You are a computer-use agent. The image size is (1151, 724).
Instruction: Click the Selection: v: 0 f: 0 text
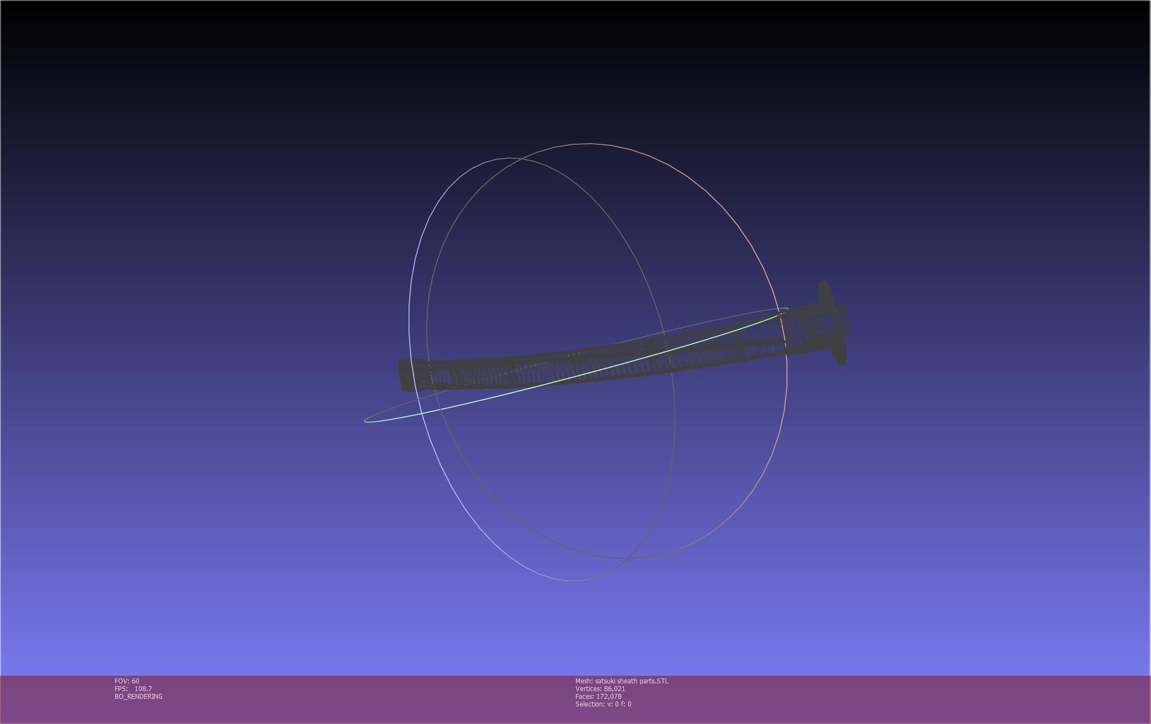(603, 704)
